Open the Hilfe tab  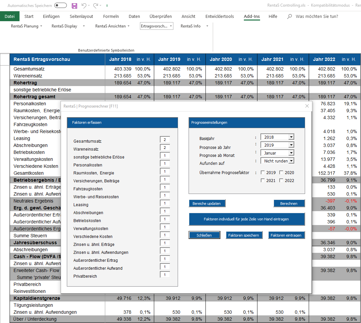click(273, 16)
